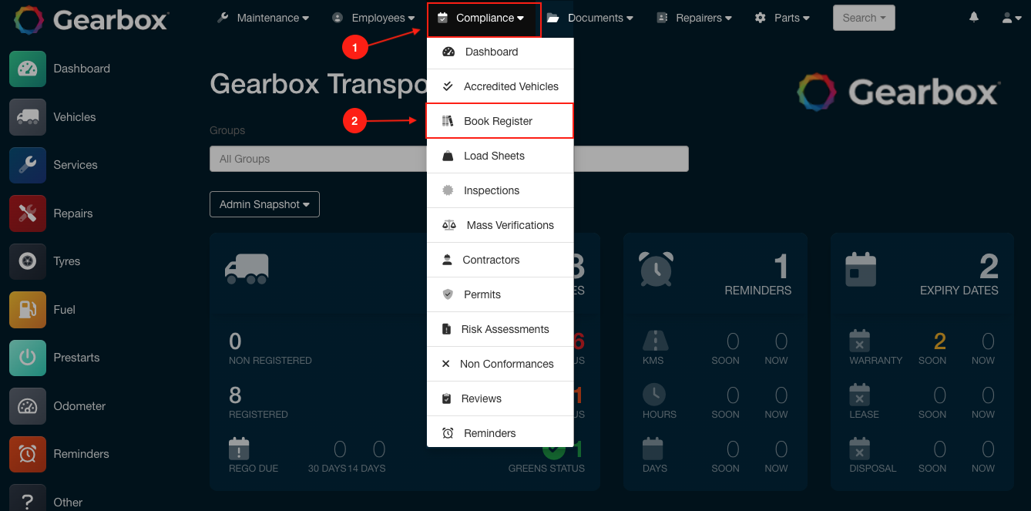Click the Risk Assessments document icon
The image size is (1031, 511).
click(x=446, y=329)
